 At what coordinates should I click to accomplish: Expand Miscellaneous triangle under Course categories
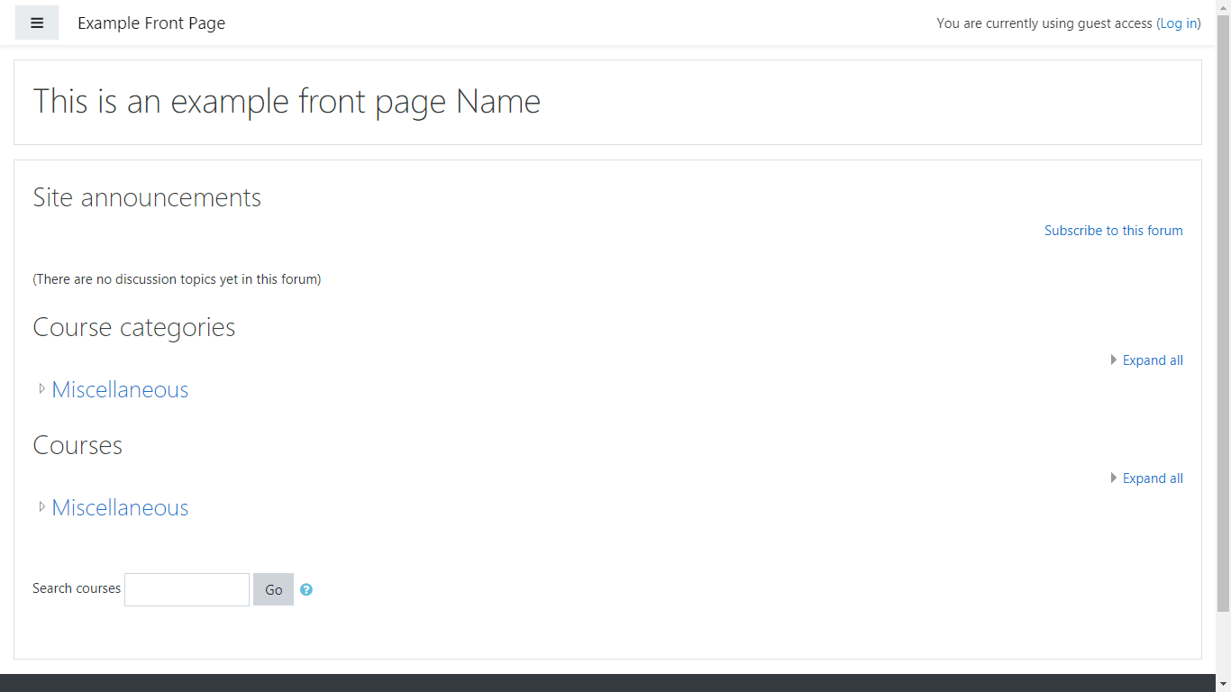tap(41, 389)
